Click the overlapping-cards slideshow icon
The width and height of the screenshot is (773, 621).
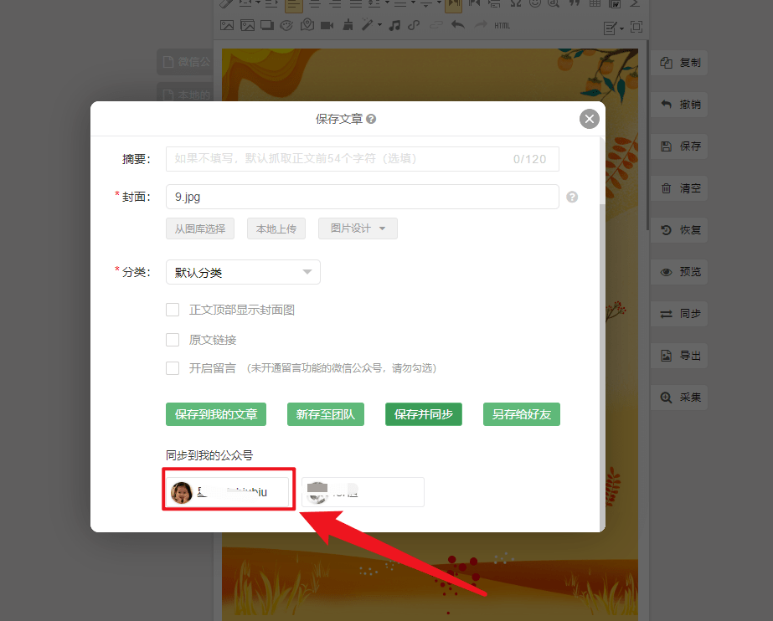click(267, 26)
